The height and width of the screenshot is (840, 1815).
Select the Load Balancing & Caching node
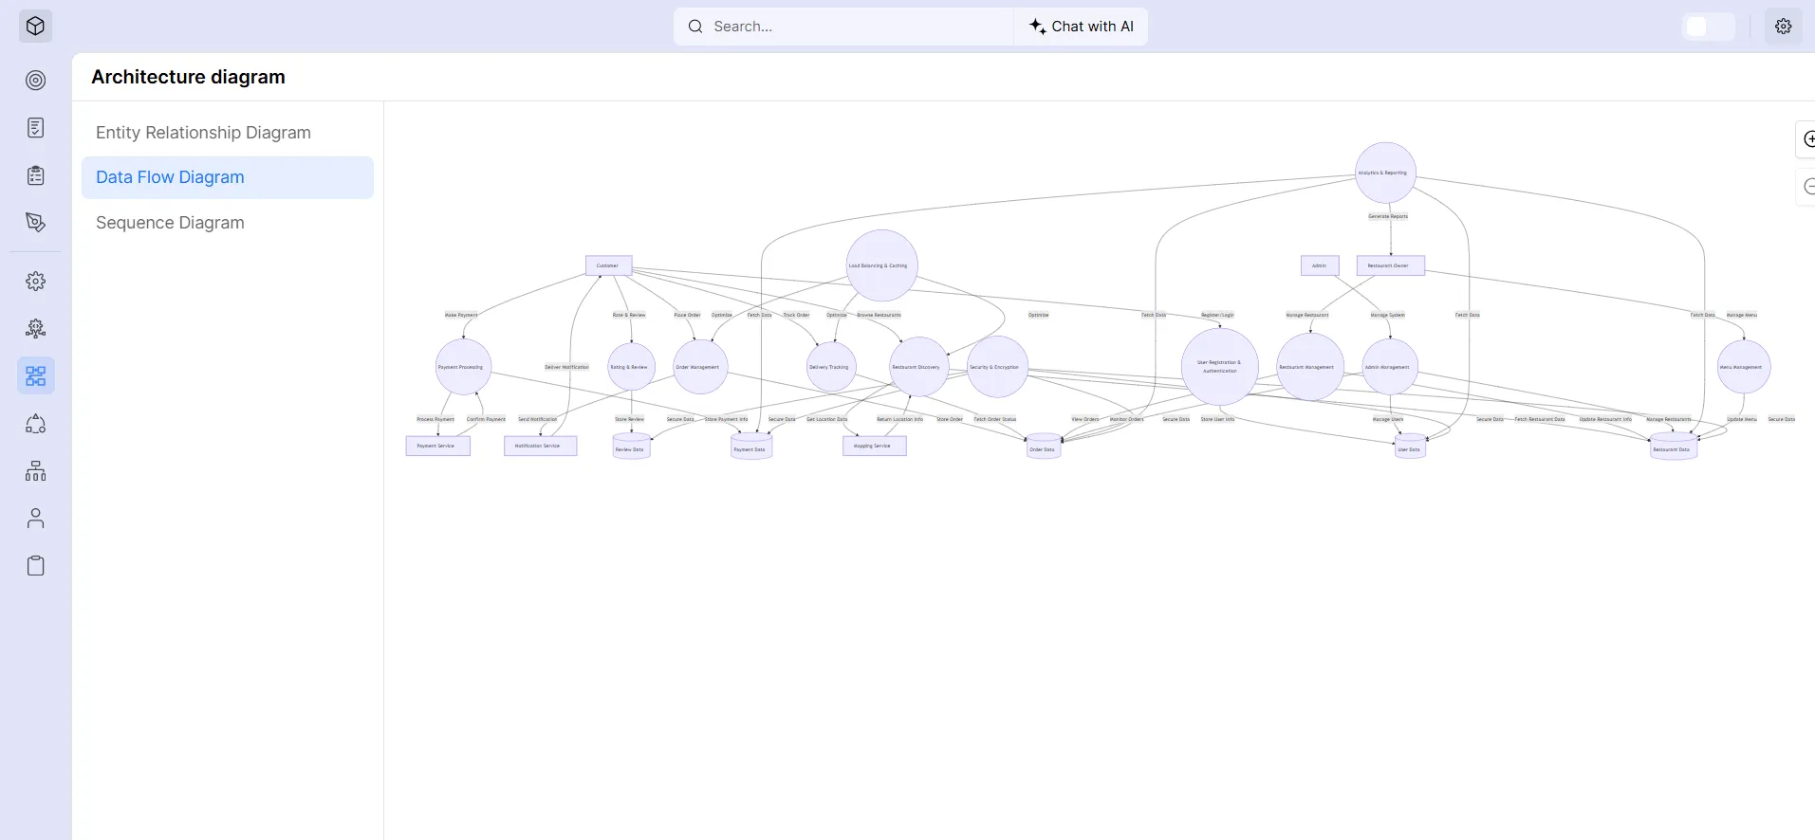[x=881, y=265]
